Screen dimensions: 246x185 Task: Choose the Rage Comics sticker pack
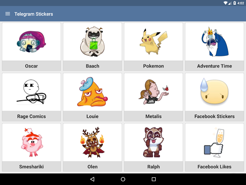31,97
